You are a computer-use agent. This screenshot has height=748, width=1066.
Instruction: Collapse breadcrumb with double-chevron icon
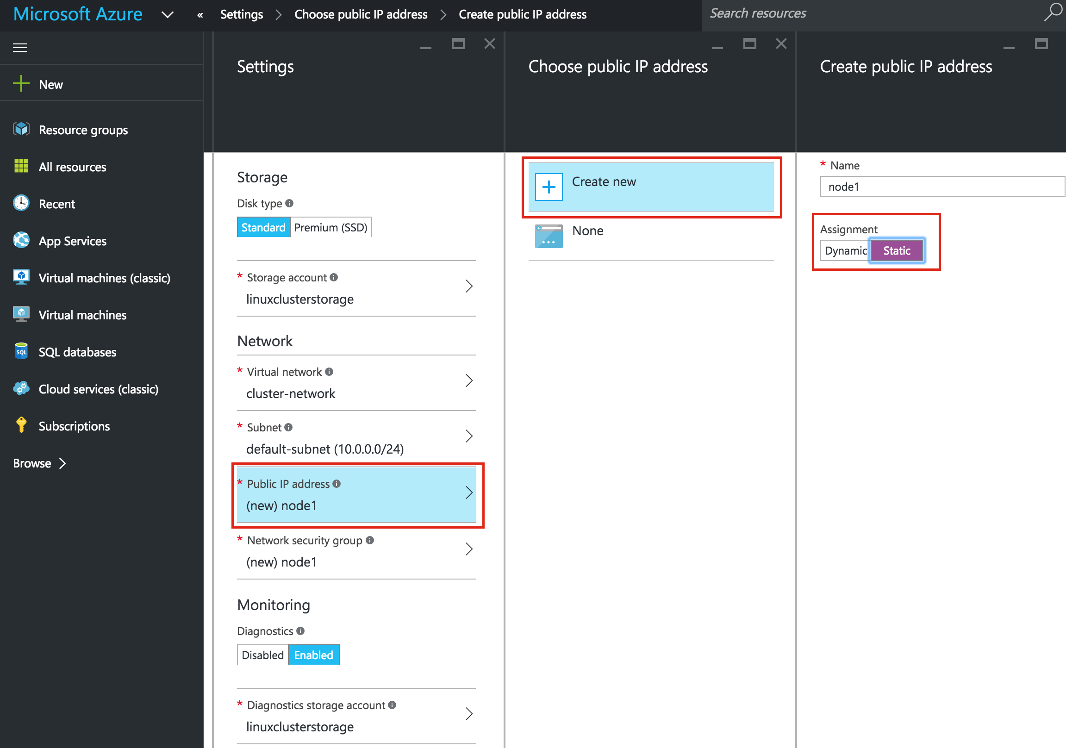pos(200,15)
